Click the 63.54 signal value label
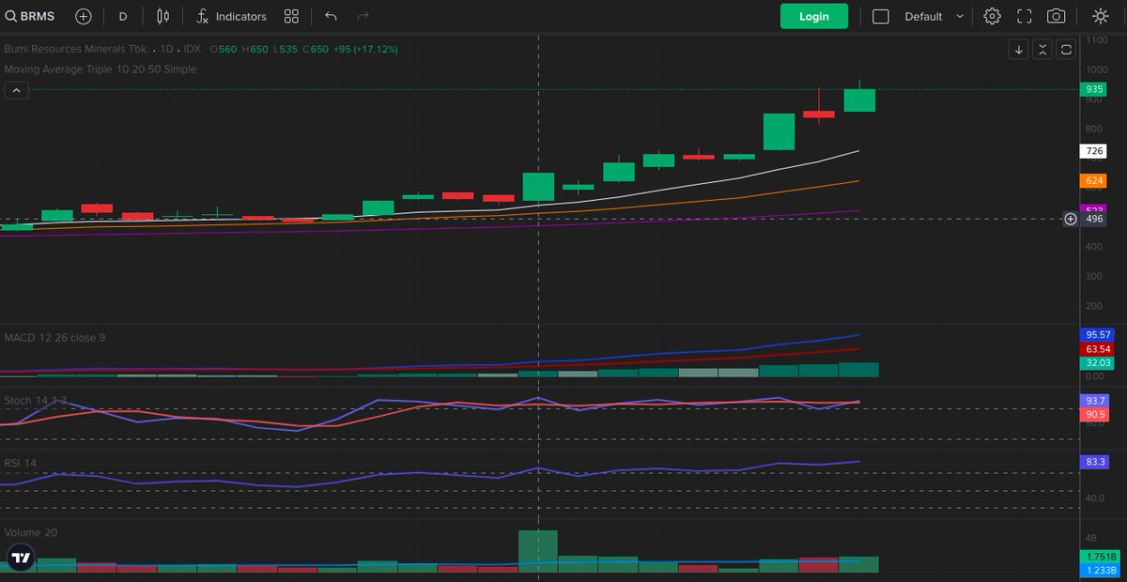Screen dimensions: 1127x582 (x=1098, y=348)
